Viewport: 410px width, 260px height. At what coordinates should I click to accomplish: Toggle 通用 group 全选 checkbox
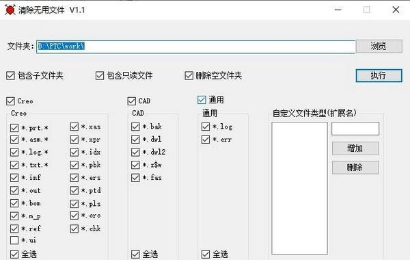(x=206, y=254)
